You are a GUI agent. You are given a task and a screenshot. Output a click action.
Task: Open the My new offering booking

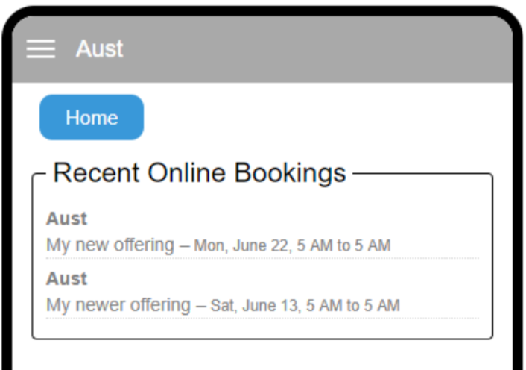[110, 245]
